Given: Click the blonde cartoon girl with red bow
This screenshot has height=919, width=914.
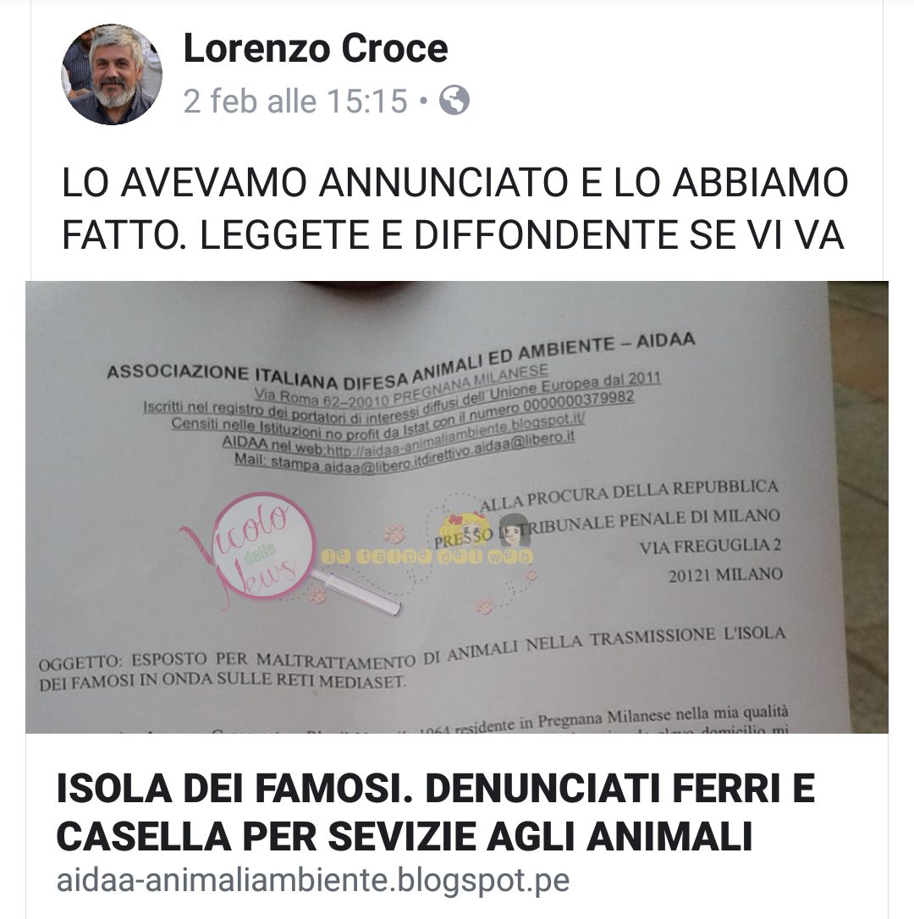Looking at the screenshot, I should pos(466,527).
